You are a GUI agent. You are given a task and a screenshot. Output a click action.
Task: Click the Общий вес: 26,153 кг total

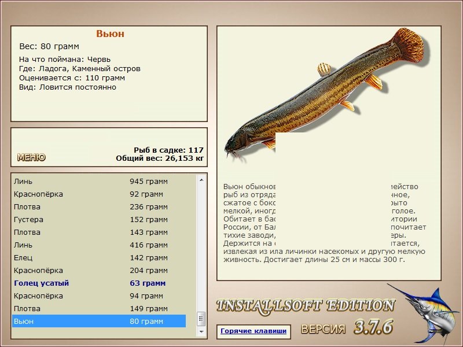pos(160,158)
